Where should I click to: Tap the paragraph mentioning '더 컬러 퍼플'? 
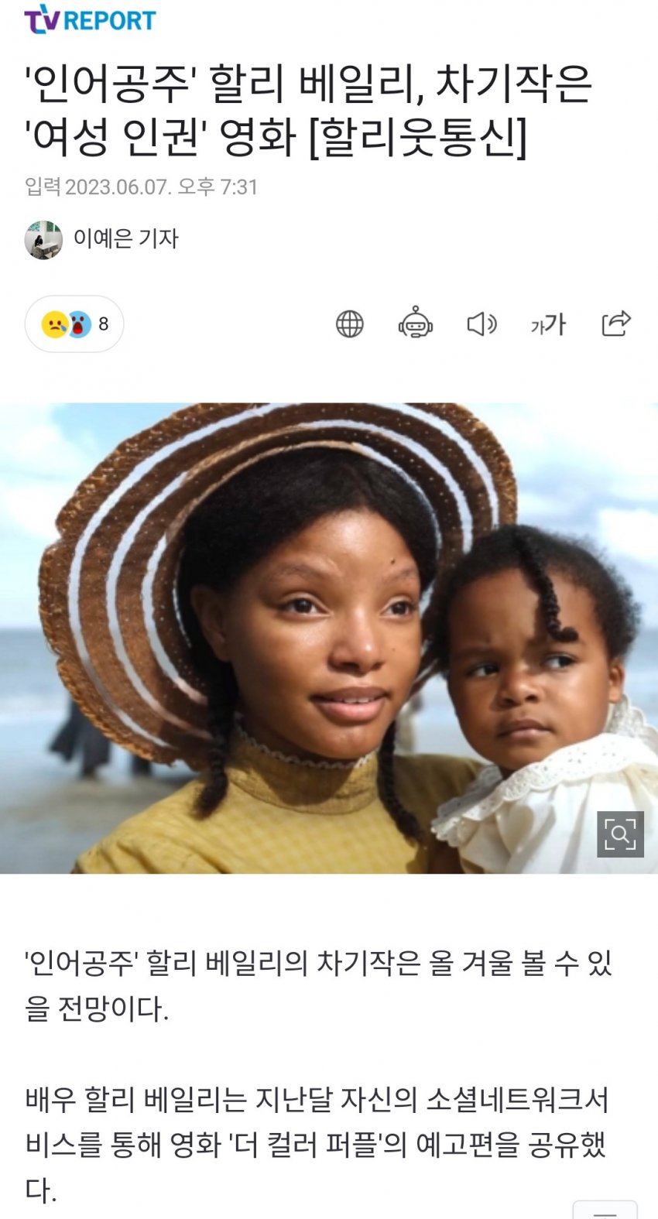[317, 1145]
